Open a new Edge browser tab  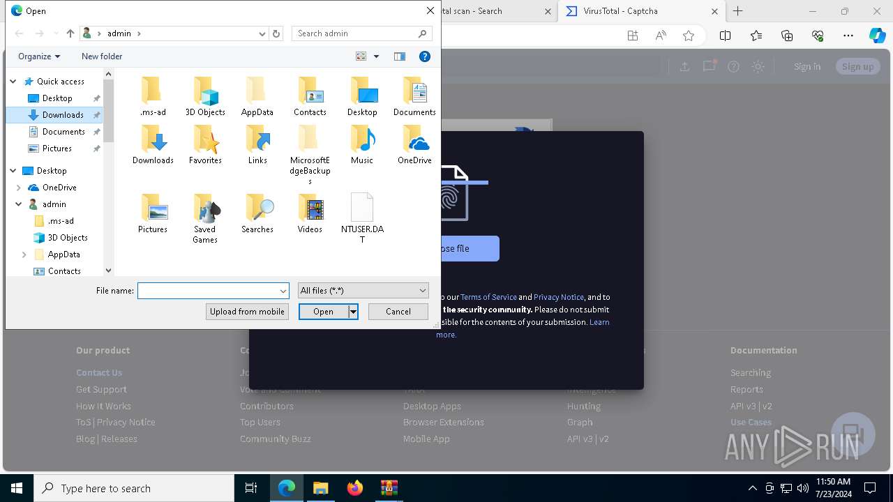point(737,11)
